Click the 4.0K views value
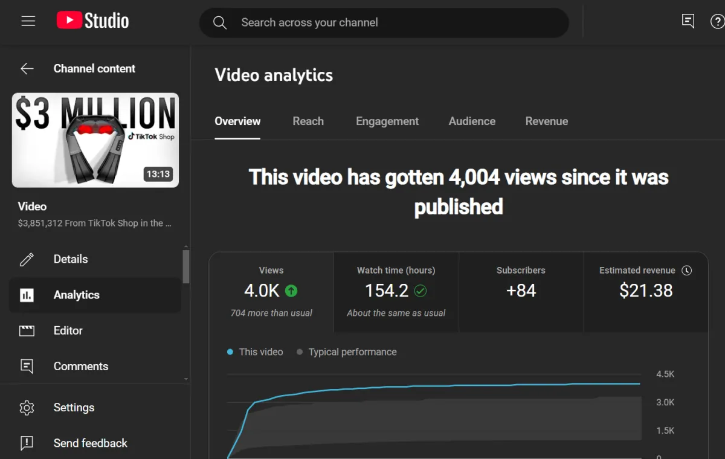This screenshot has width=725, height=459. 262,291
